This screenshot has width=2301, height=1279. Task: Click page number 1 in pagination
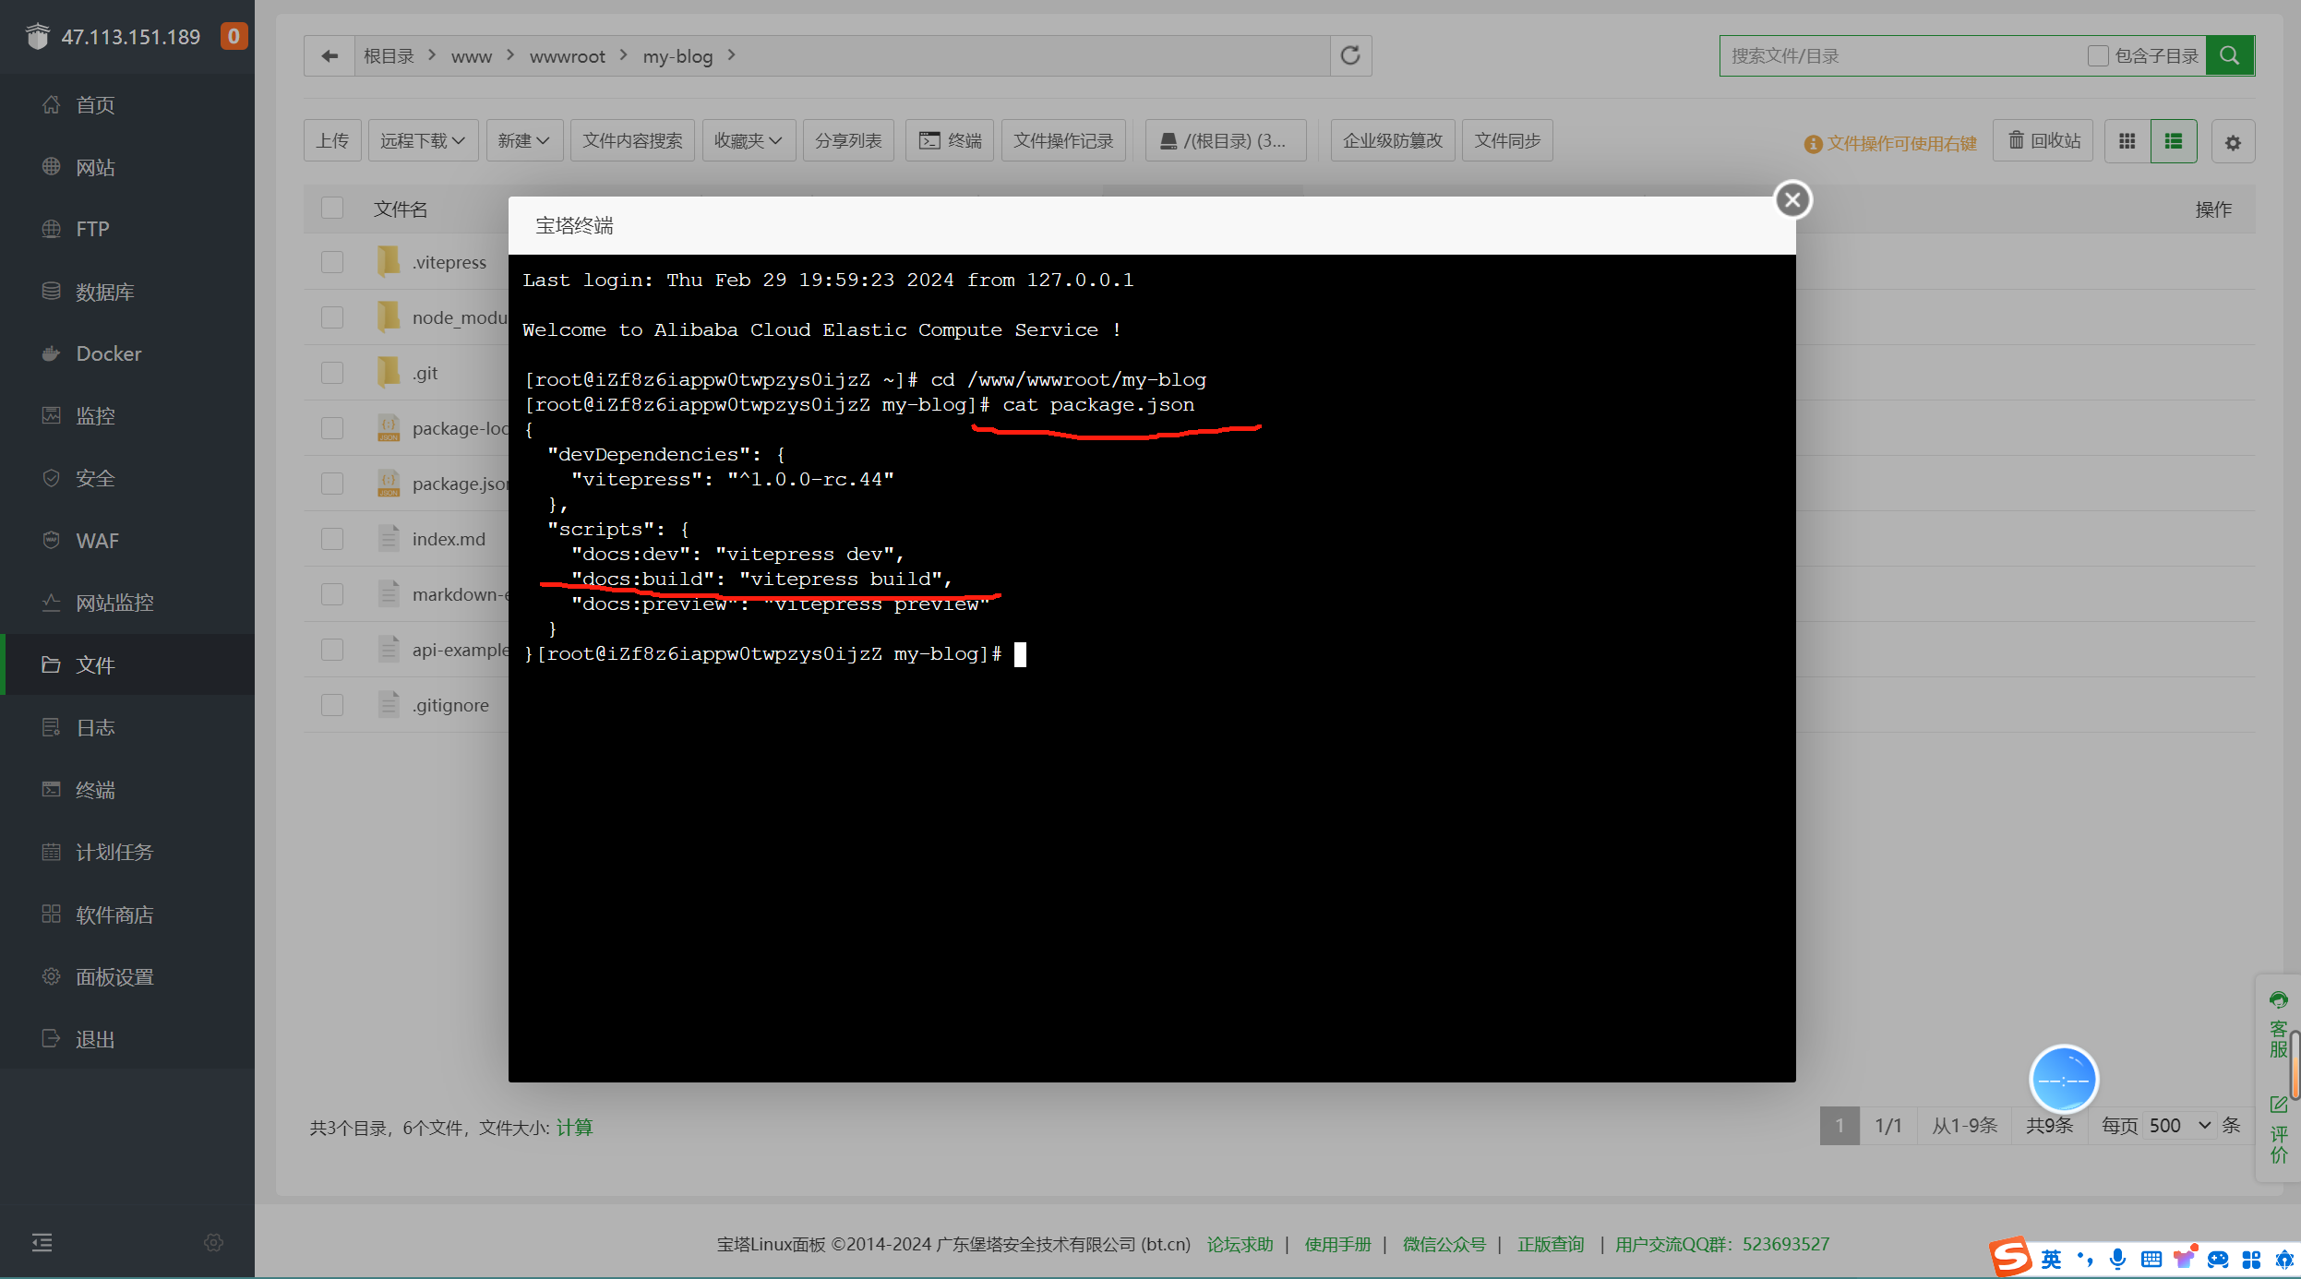(x=1840, y=1126)
